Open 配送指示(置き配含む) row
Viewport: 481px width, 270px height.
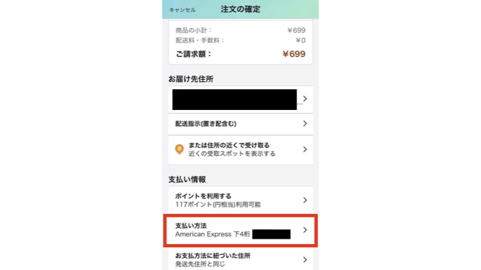[240, 124]
